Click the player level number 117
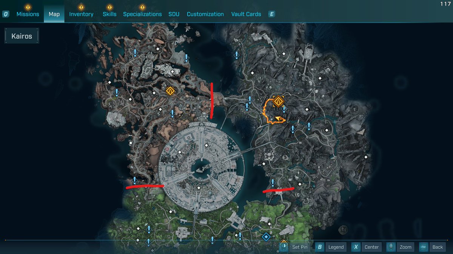This screenshot has width=453, height=254. [x=445, y=4]
